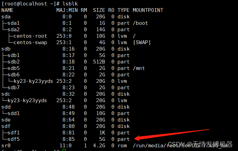
Task: Select ky23-ky23yyds under sdb6
Action: [33, 81]
